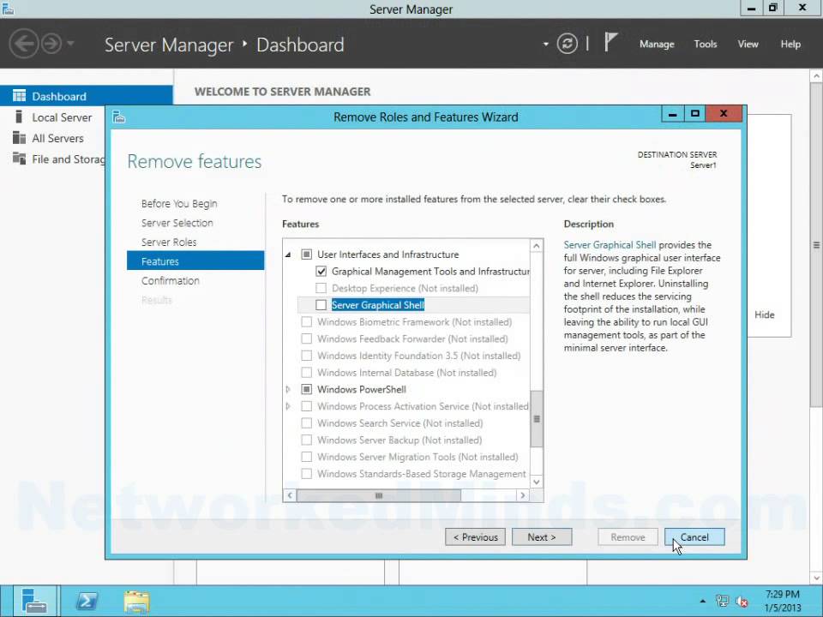The height and width of the screenshot is (617, 823).
Task: Launch Windows PowerShell from the taskbar
Action: [x=87, y=602]
